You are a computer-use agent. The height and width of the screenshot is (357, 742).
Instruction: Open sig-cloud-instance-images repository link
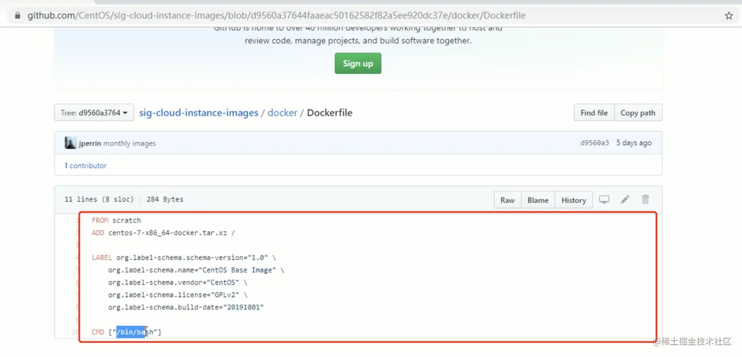pos(199,113)
